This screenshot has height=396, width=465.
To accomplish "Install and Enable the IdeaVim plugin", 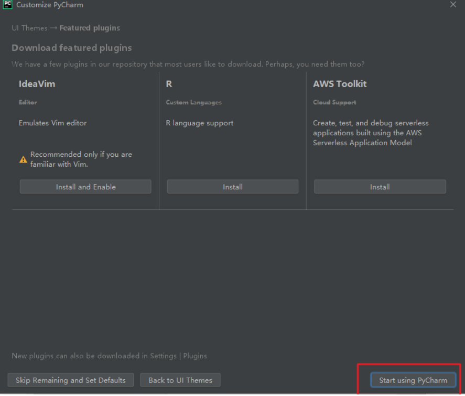I will 85,187.
